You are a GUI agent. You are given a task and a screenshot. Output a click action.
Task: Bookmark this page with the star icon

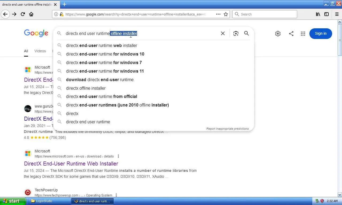[x=226, y=14]
